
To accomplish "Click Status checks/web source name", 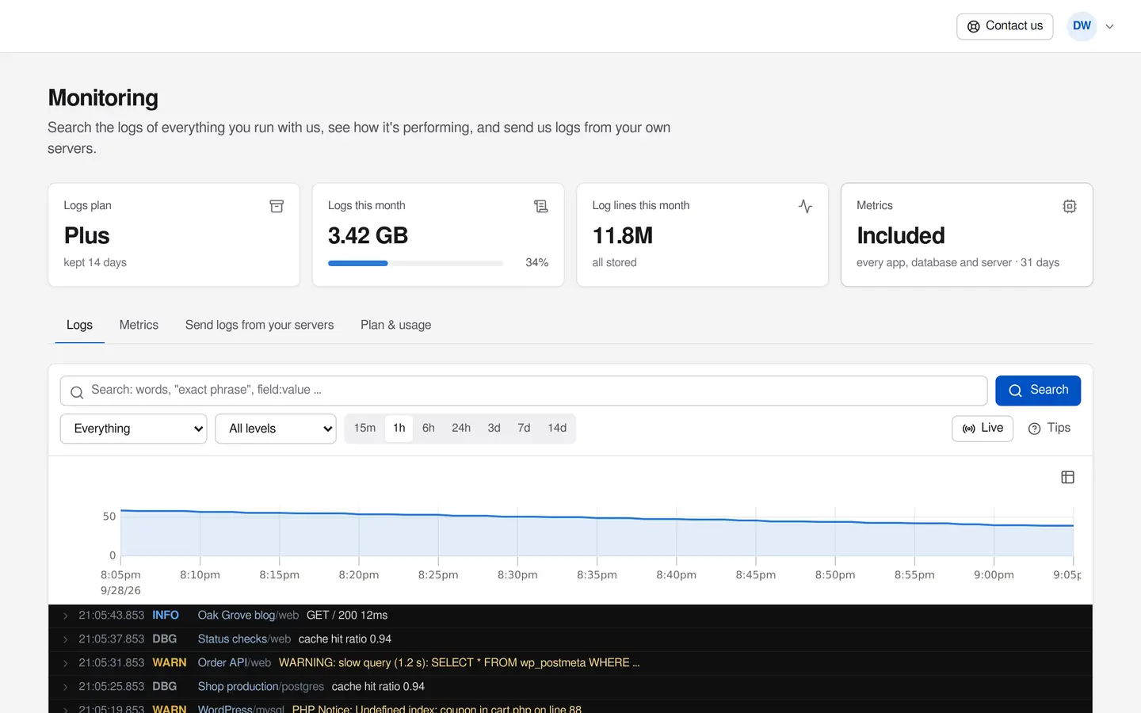I will pos(244,639).
